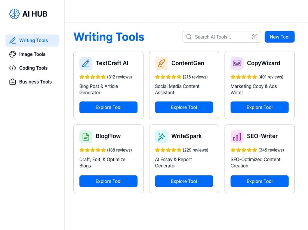
Task: Click the palette icon beside Image Tools
Action: tap(13, 54)
